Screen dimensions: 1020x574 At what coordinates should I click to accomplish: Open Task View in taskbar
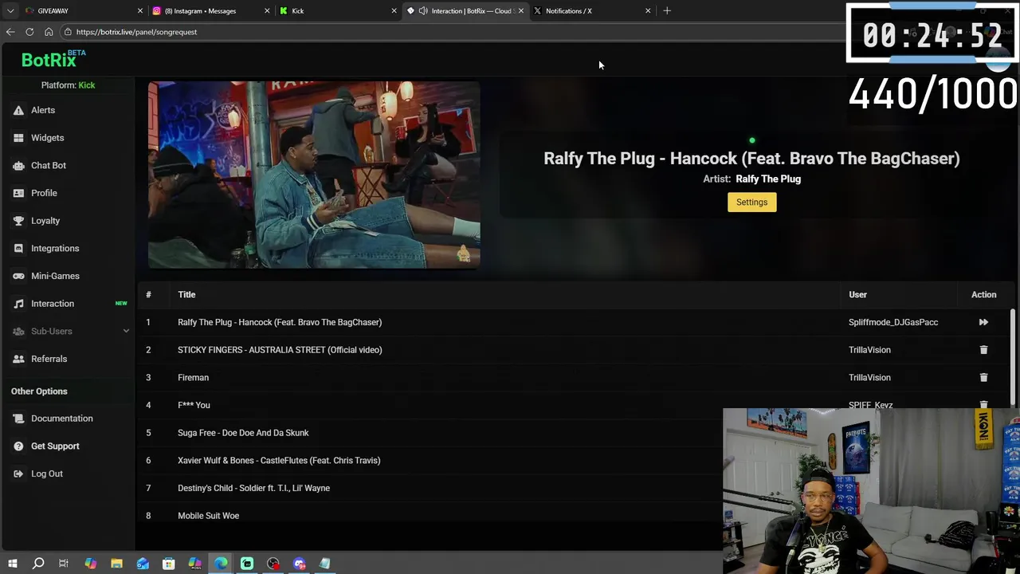pyautogui.click(x=64, y=564)
